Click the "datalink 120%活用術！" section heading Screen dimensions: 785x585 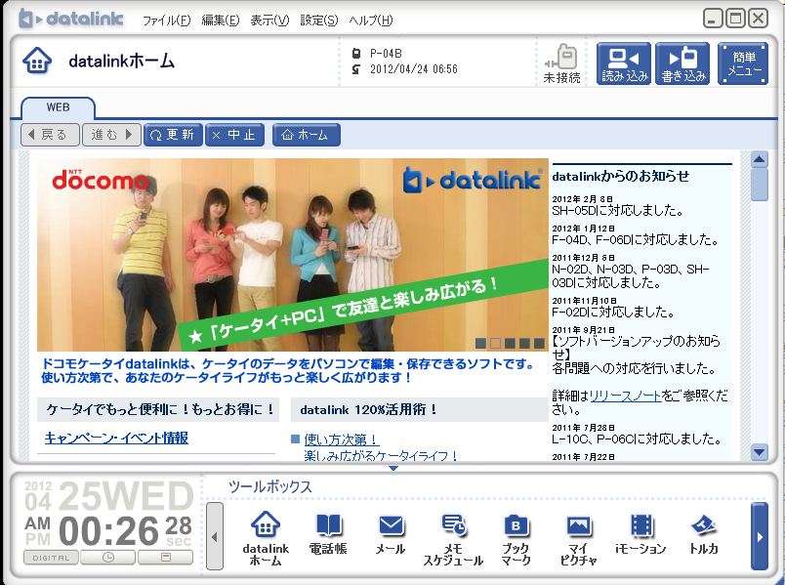click(369, 410)
